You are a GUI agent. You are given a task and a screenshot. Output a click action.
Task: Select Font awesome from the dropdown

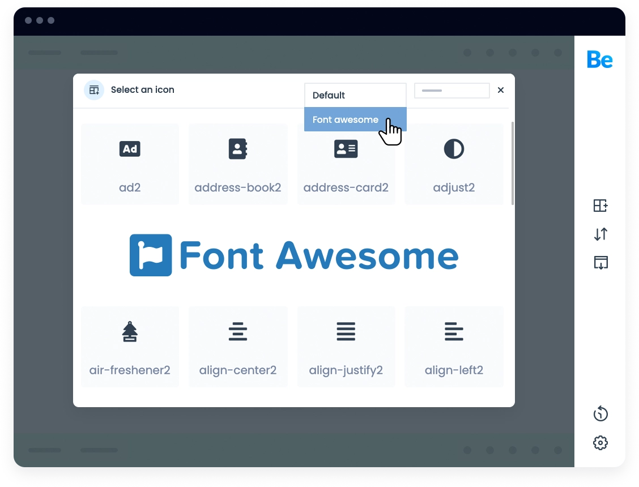pos(346,119)
